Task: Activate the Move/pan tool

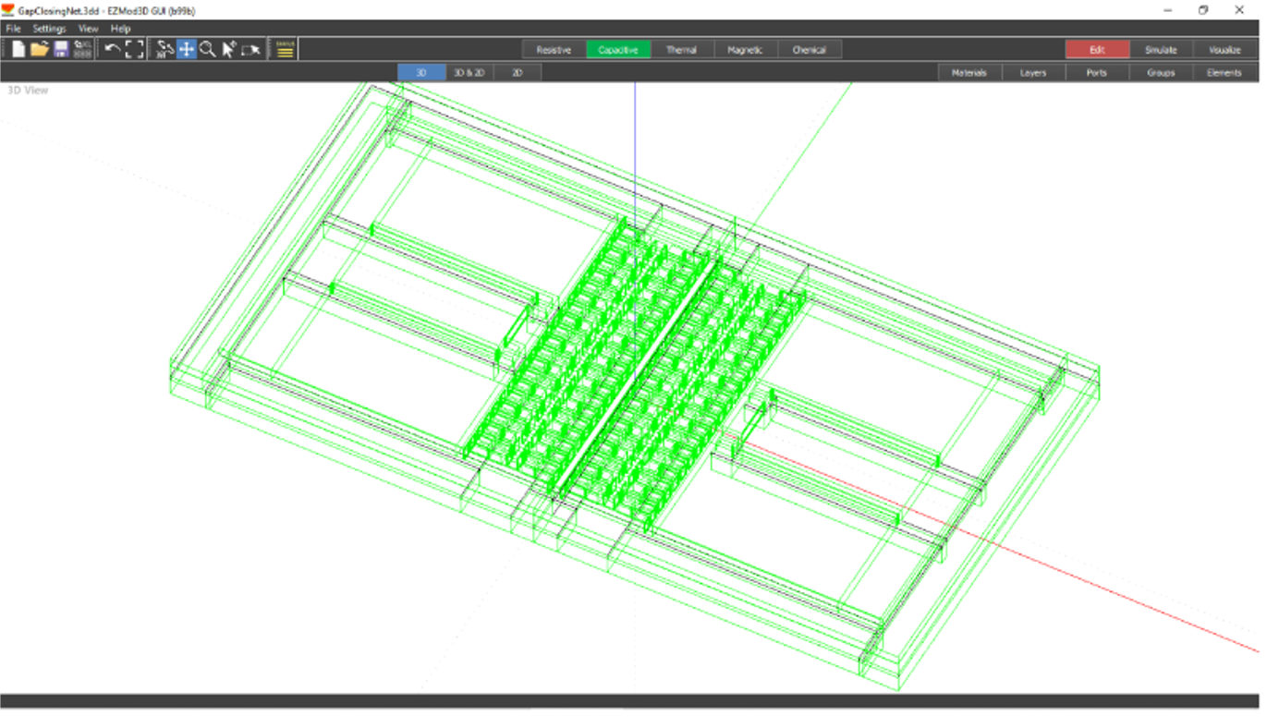Action: click(185, 49)
